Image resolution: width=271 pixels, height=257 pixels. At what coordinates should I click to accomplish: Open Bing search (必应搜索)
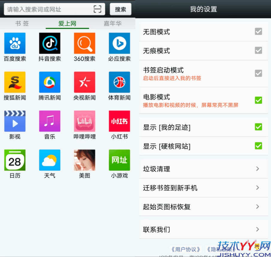click(119, 43)
